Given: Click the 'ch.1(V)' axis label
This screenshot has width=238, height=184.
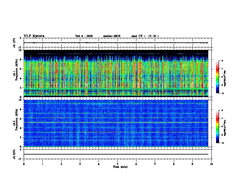Looking at the screenshot, I should (x=14, y=43).
